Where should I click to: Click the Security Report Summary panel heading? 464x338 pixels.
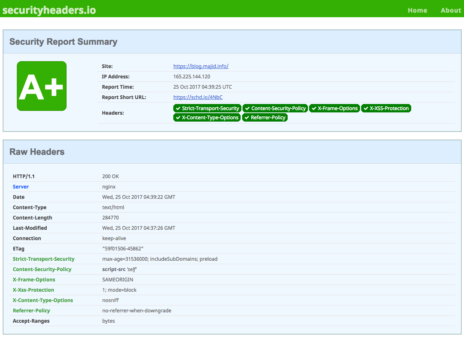[63, 42]
